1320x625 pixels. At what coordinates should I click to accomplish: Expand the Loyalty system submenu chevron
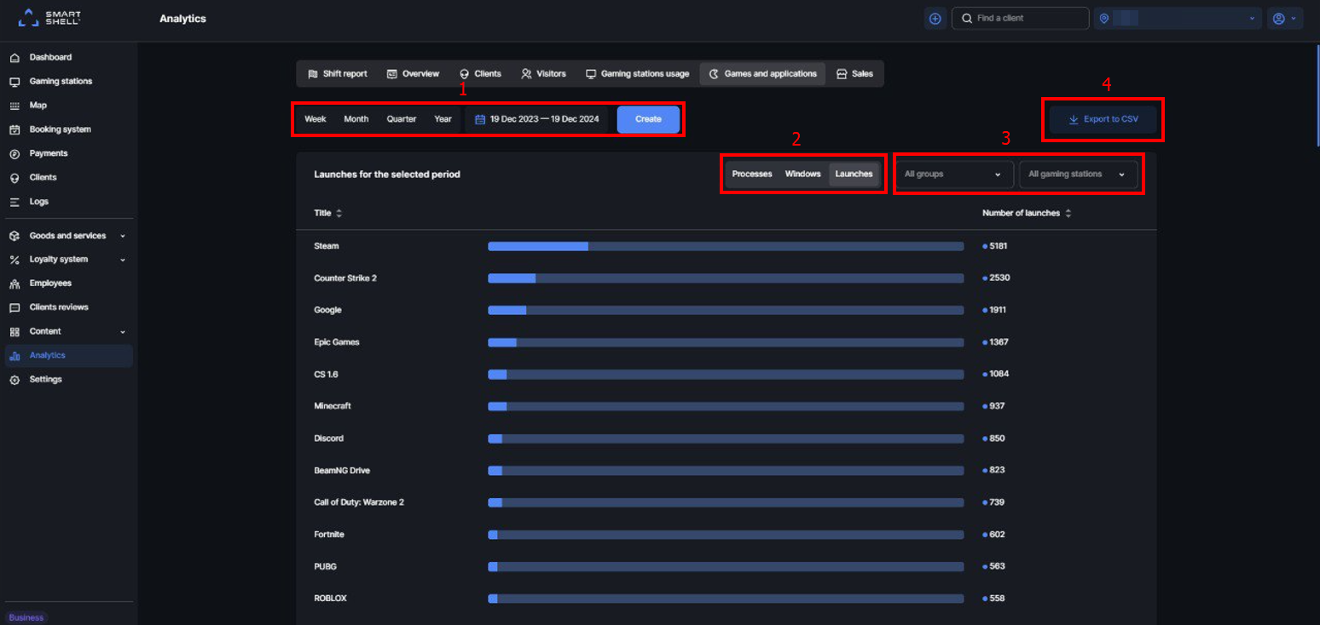(123, 260)
